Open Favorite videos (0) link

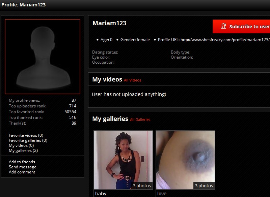click(26, 135)
